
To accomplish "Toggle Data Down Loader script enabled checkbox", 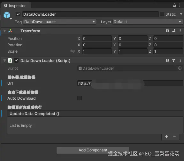I will [16, 61].
